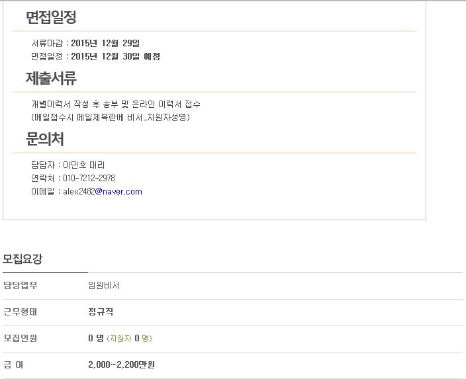
Task: Click the salary 2,000~2,200만원 value
Action: (x=121, y=364)
